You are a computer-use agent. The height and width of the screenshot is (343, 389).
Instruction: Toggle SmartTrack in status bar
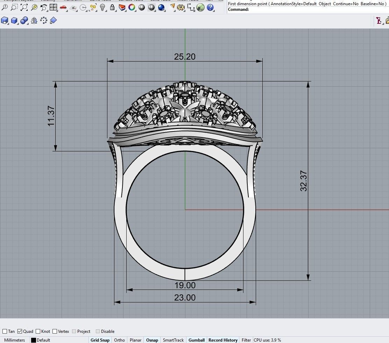click(173, 340)
